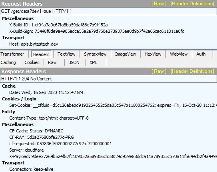Select the Date: Wed, 16 Sep 2020 row
Screen dimensions: 217x172
47,92
